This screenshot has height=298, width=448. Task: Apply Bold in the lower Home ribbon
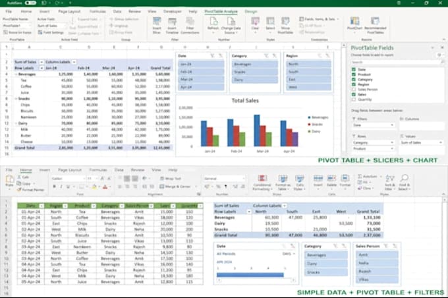click(x=54, y=187)
